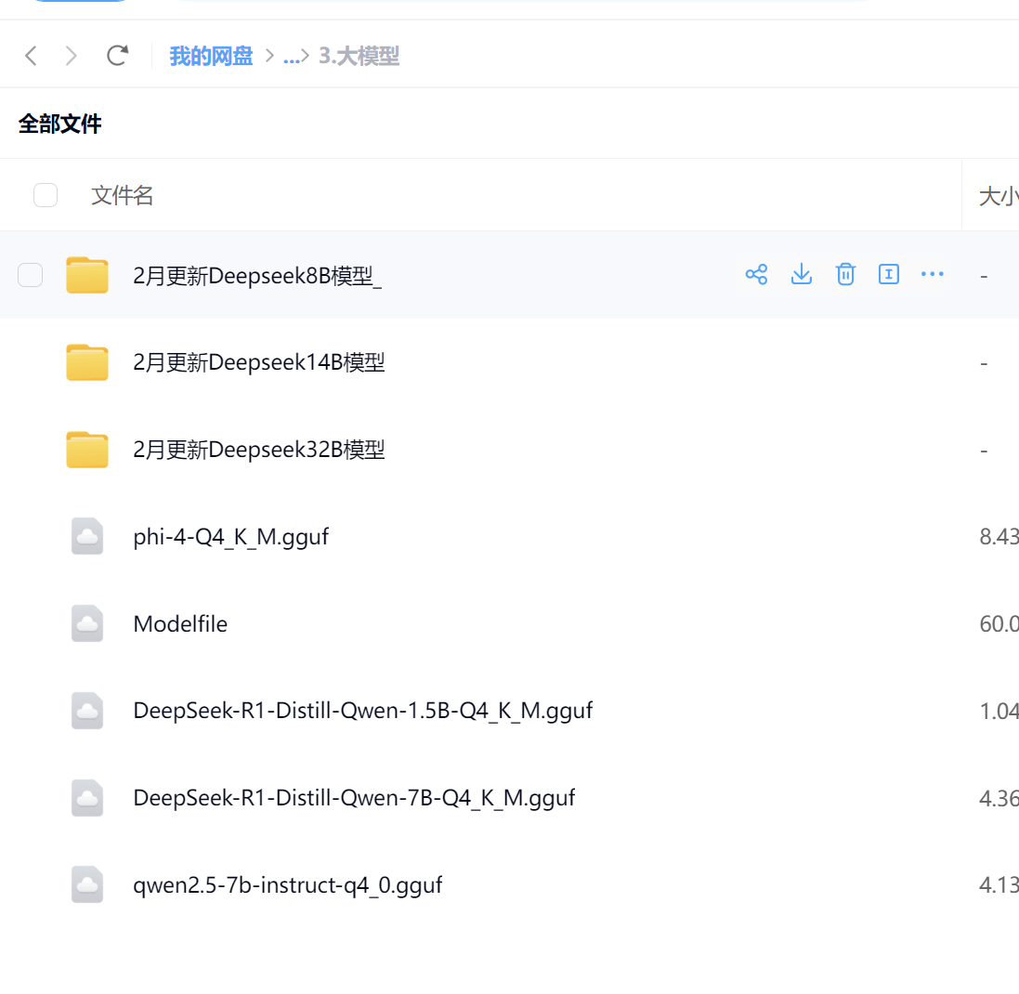Rename the Deepseek8B模型 folder
Viewport: 1019px width, 994px height.
(x=889, y=274)
